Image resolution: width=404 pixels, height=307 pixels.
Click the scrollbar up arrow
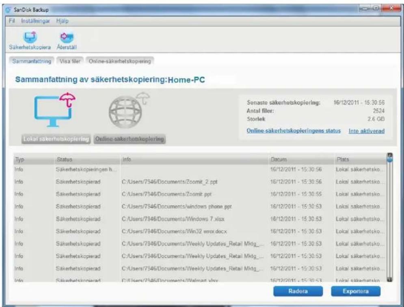click(390, 155)
